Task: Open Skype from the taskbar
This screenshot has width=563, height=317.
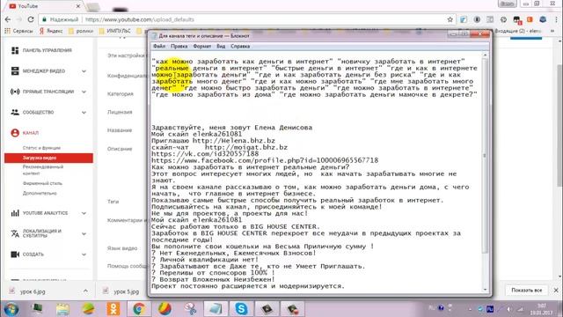Action: point(241,309)
